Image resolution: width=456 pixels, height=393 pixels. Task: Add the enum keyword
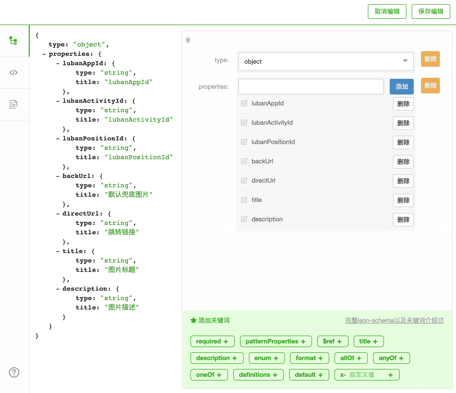267,358
